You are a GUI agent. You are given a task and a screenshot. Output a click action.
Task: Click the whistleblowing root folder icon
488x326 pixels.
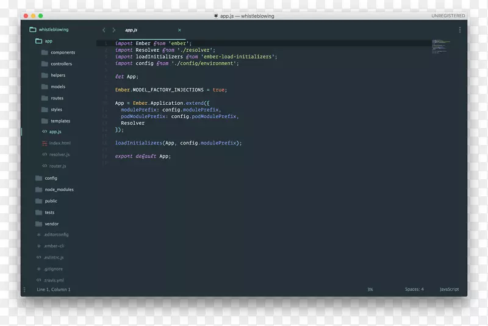pos(33,29)
